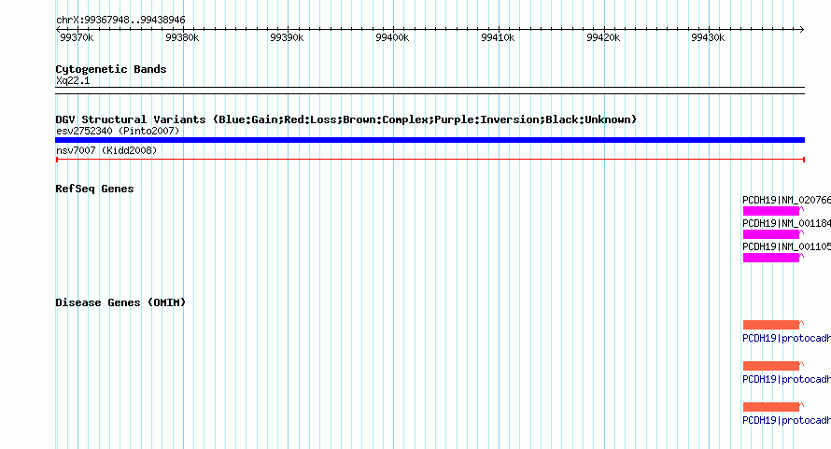Open the third PCDH19|protocadherin OMIM link

[x=786, y=420]
